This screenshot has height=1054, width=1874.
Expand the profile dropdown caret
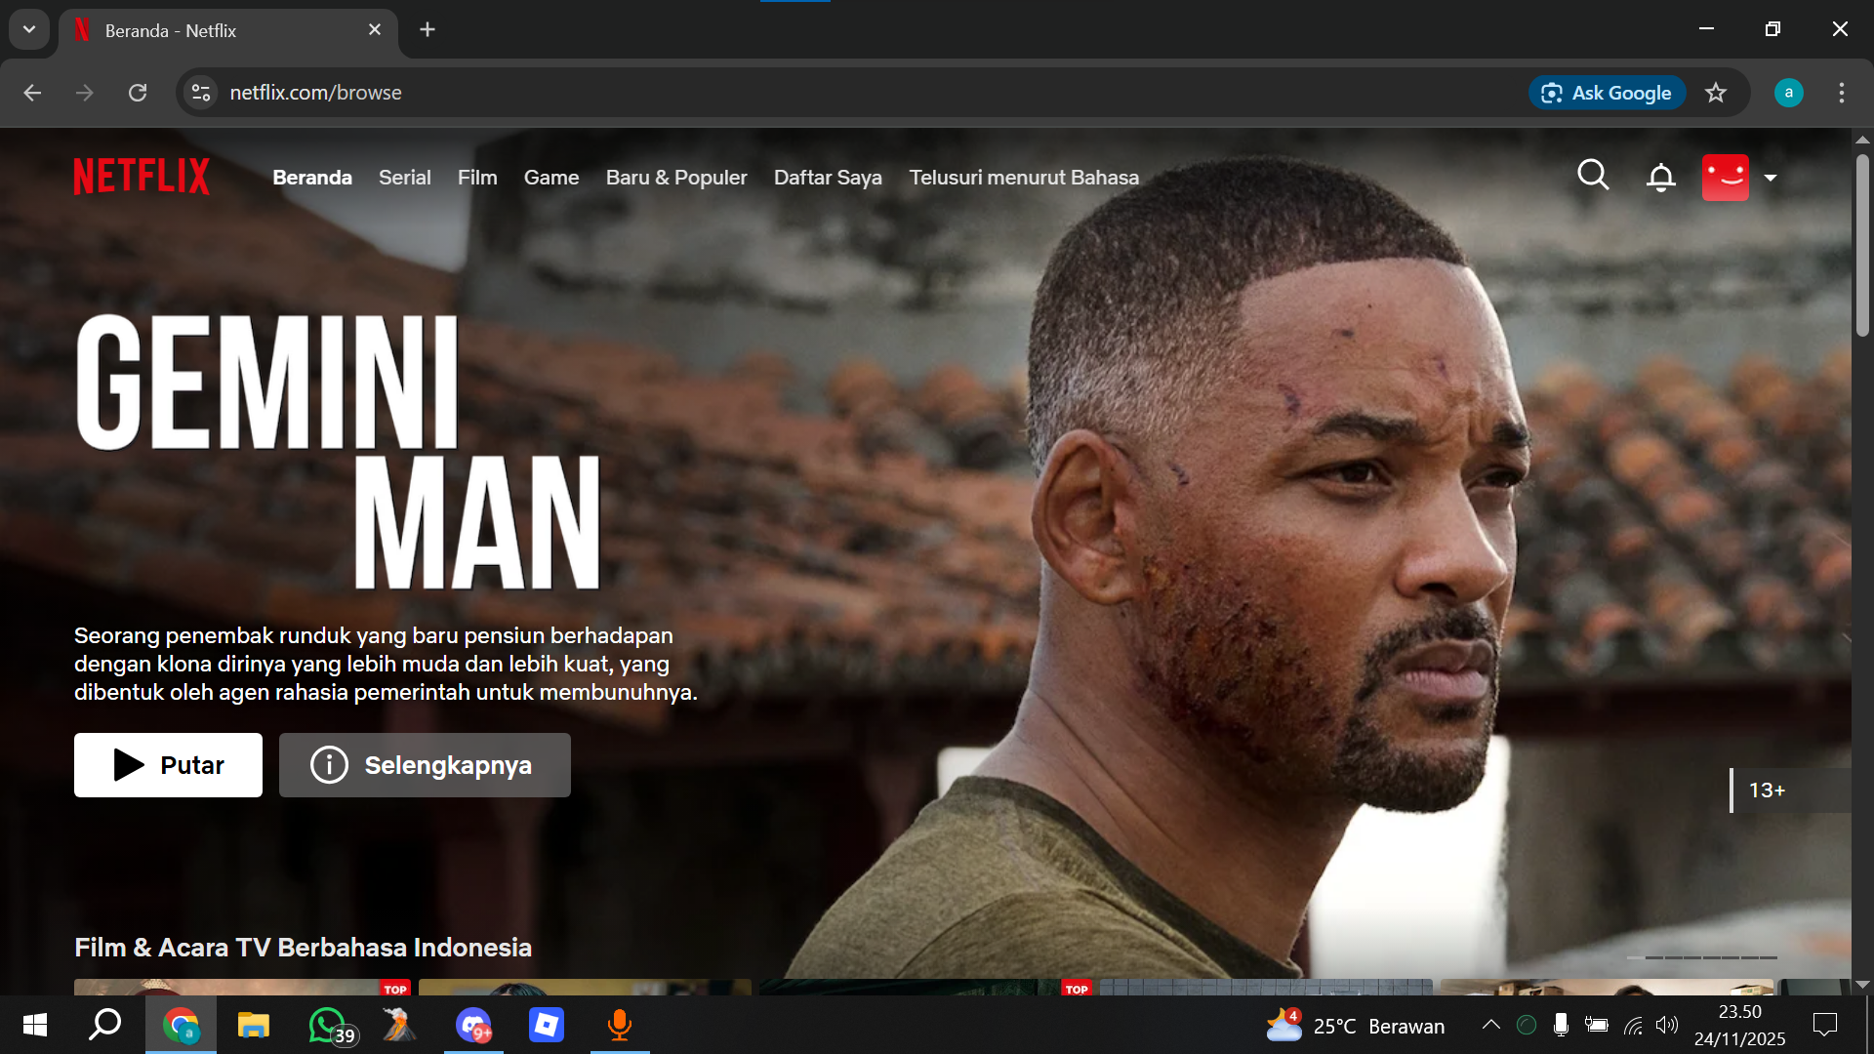click(1771, 178)
